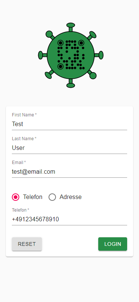Click the top-right QR finder circle in the logo
This screenshot has width=139, height=302.
tap(81, 43)
